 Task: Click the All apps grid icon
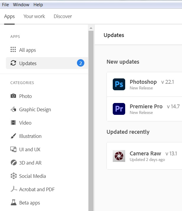(13, 49)
